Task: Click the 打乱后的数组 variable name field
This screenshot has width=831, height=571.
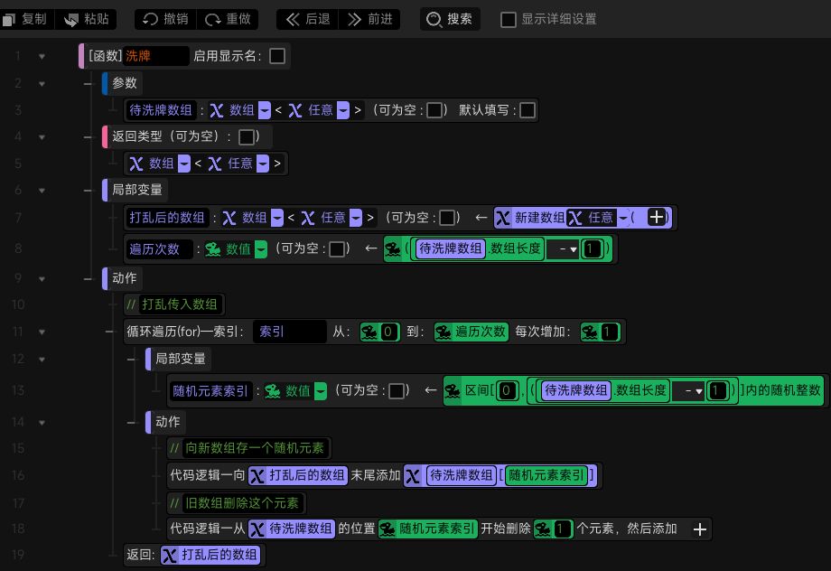Action: click(167, 218)
